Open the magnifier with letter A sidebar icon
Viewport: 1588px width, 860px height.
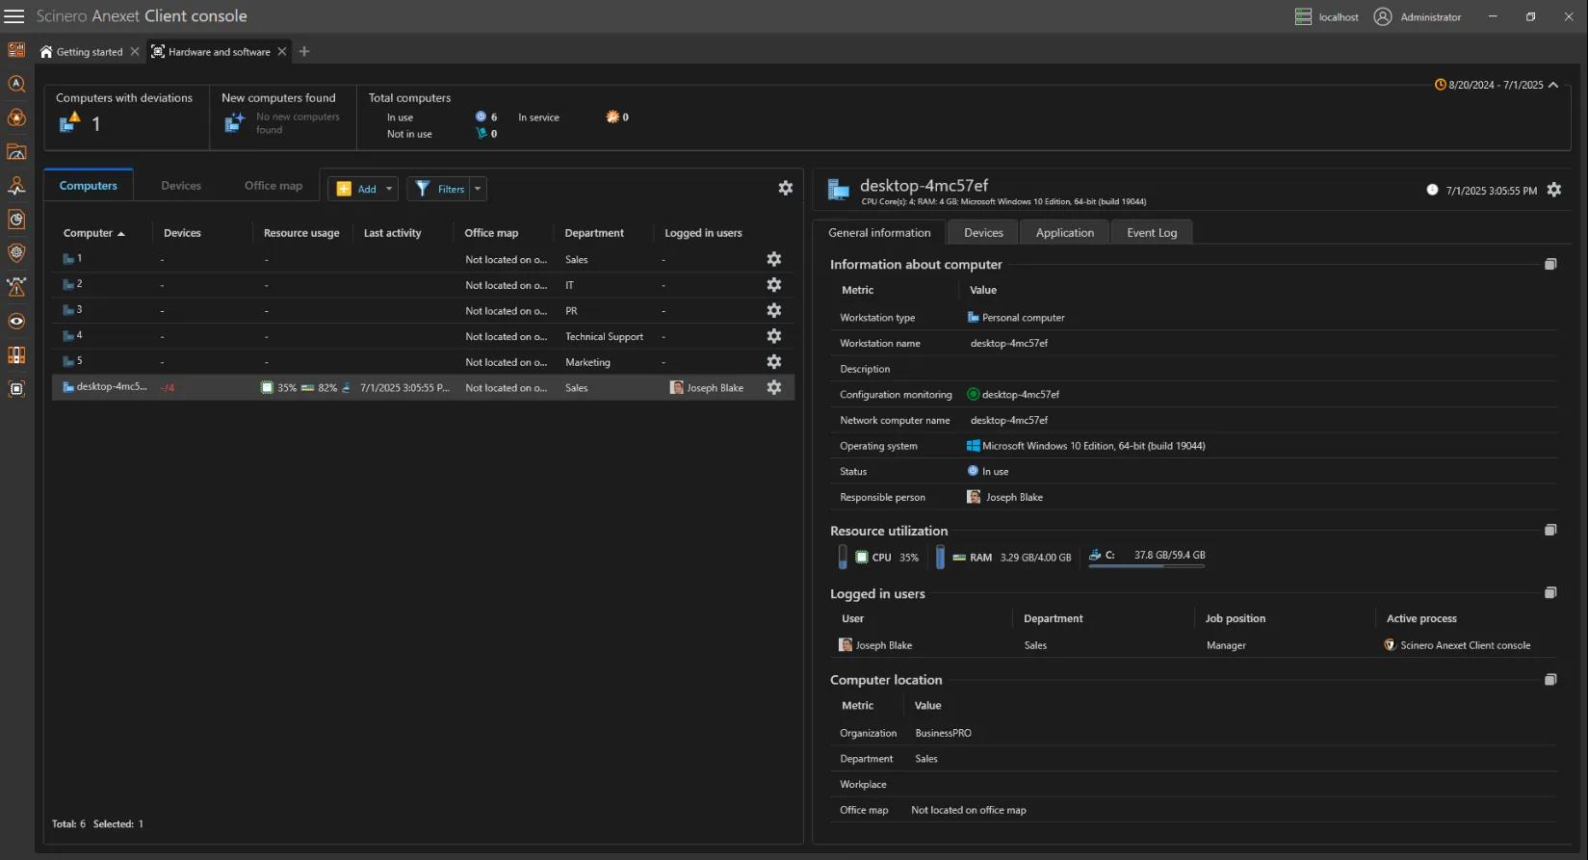point(16,84)
